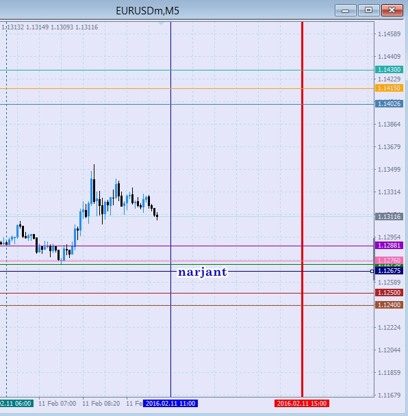The width and height of the screenshot is (408, 416).
Task: Click the navy 1.12675 price tag
Action: [x=389, y=271]
